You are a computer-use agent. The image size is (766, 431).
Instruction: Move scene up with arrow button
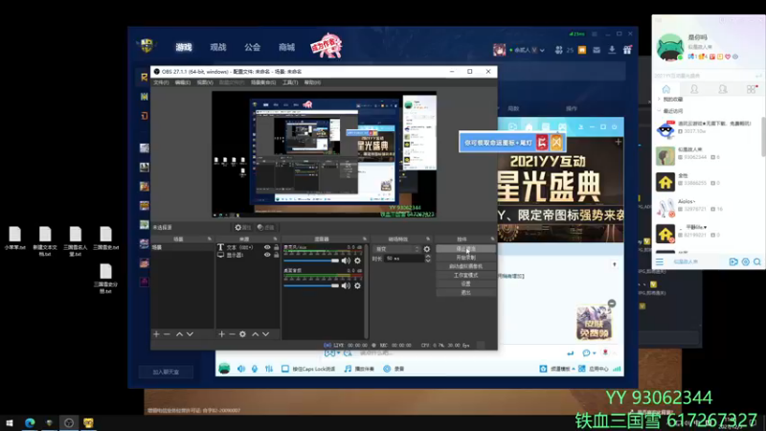coord(179,334)
